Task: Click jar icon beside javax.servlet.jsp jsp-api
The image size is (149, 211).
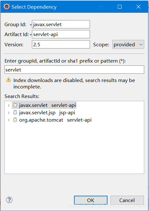Action: 15,112
